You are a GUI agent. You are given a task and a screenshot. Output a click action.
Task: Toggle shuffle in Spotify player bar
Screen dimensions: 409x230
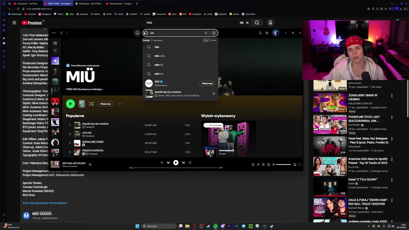(x=162, y=163)
